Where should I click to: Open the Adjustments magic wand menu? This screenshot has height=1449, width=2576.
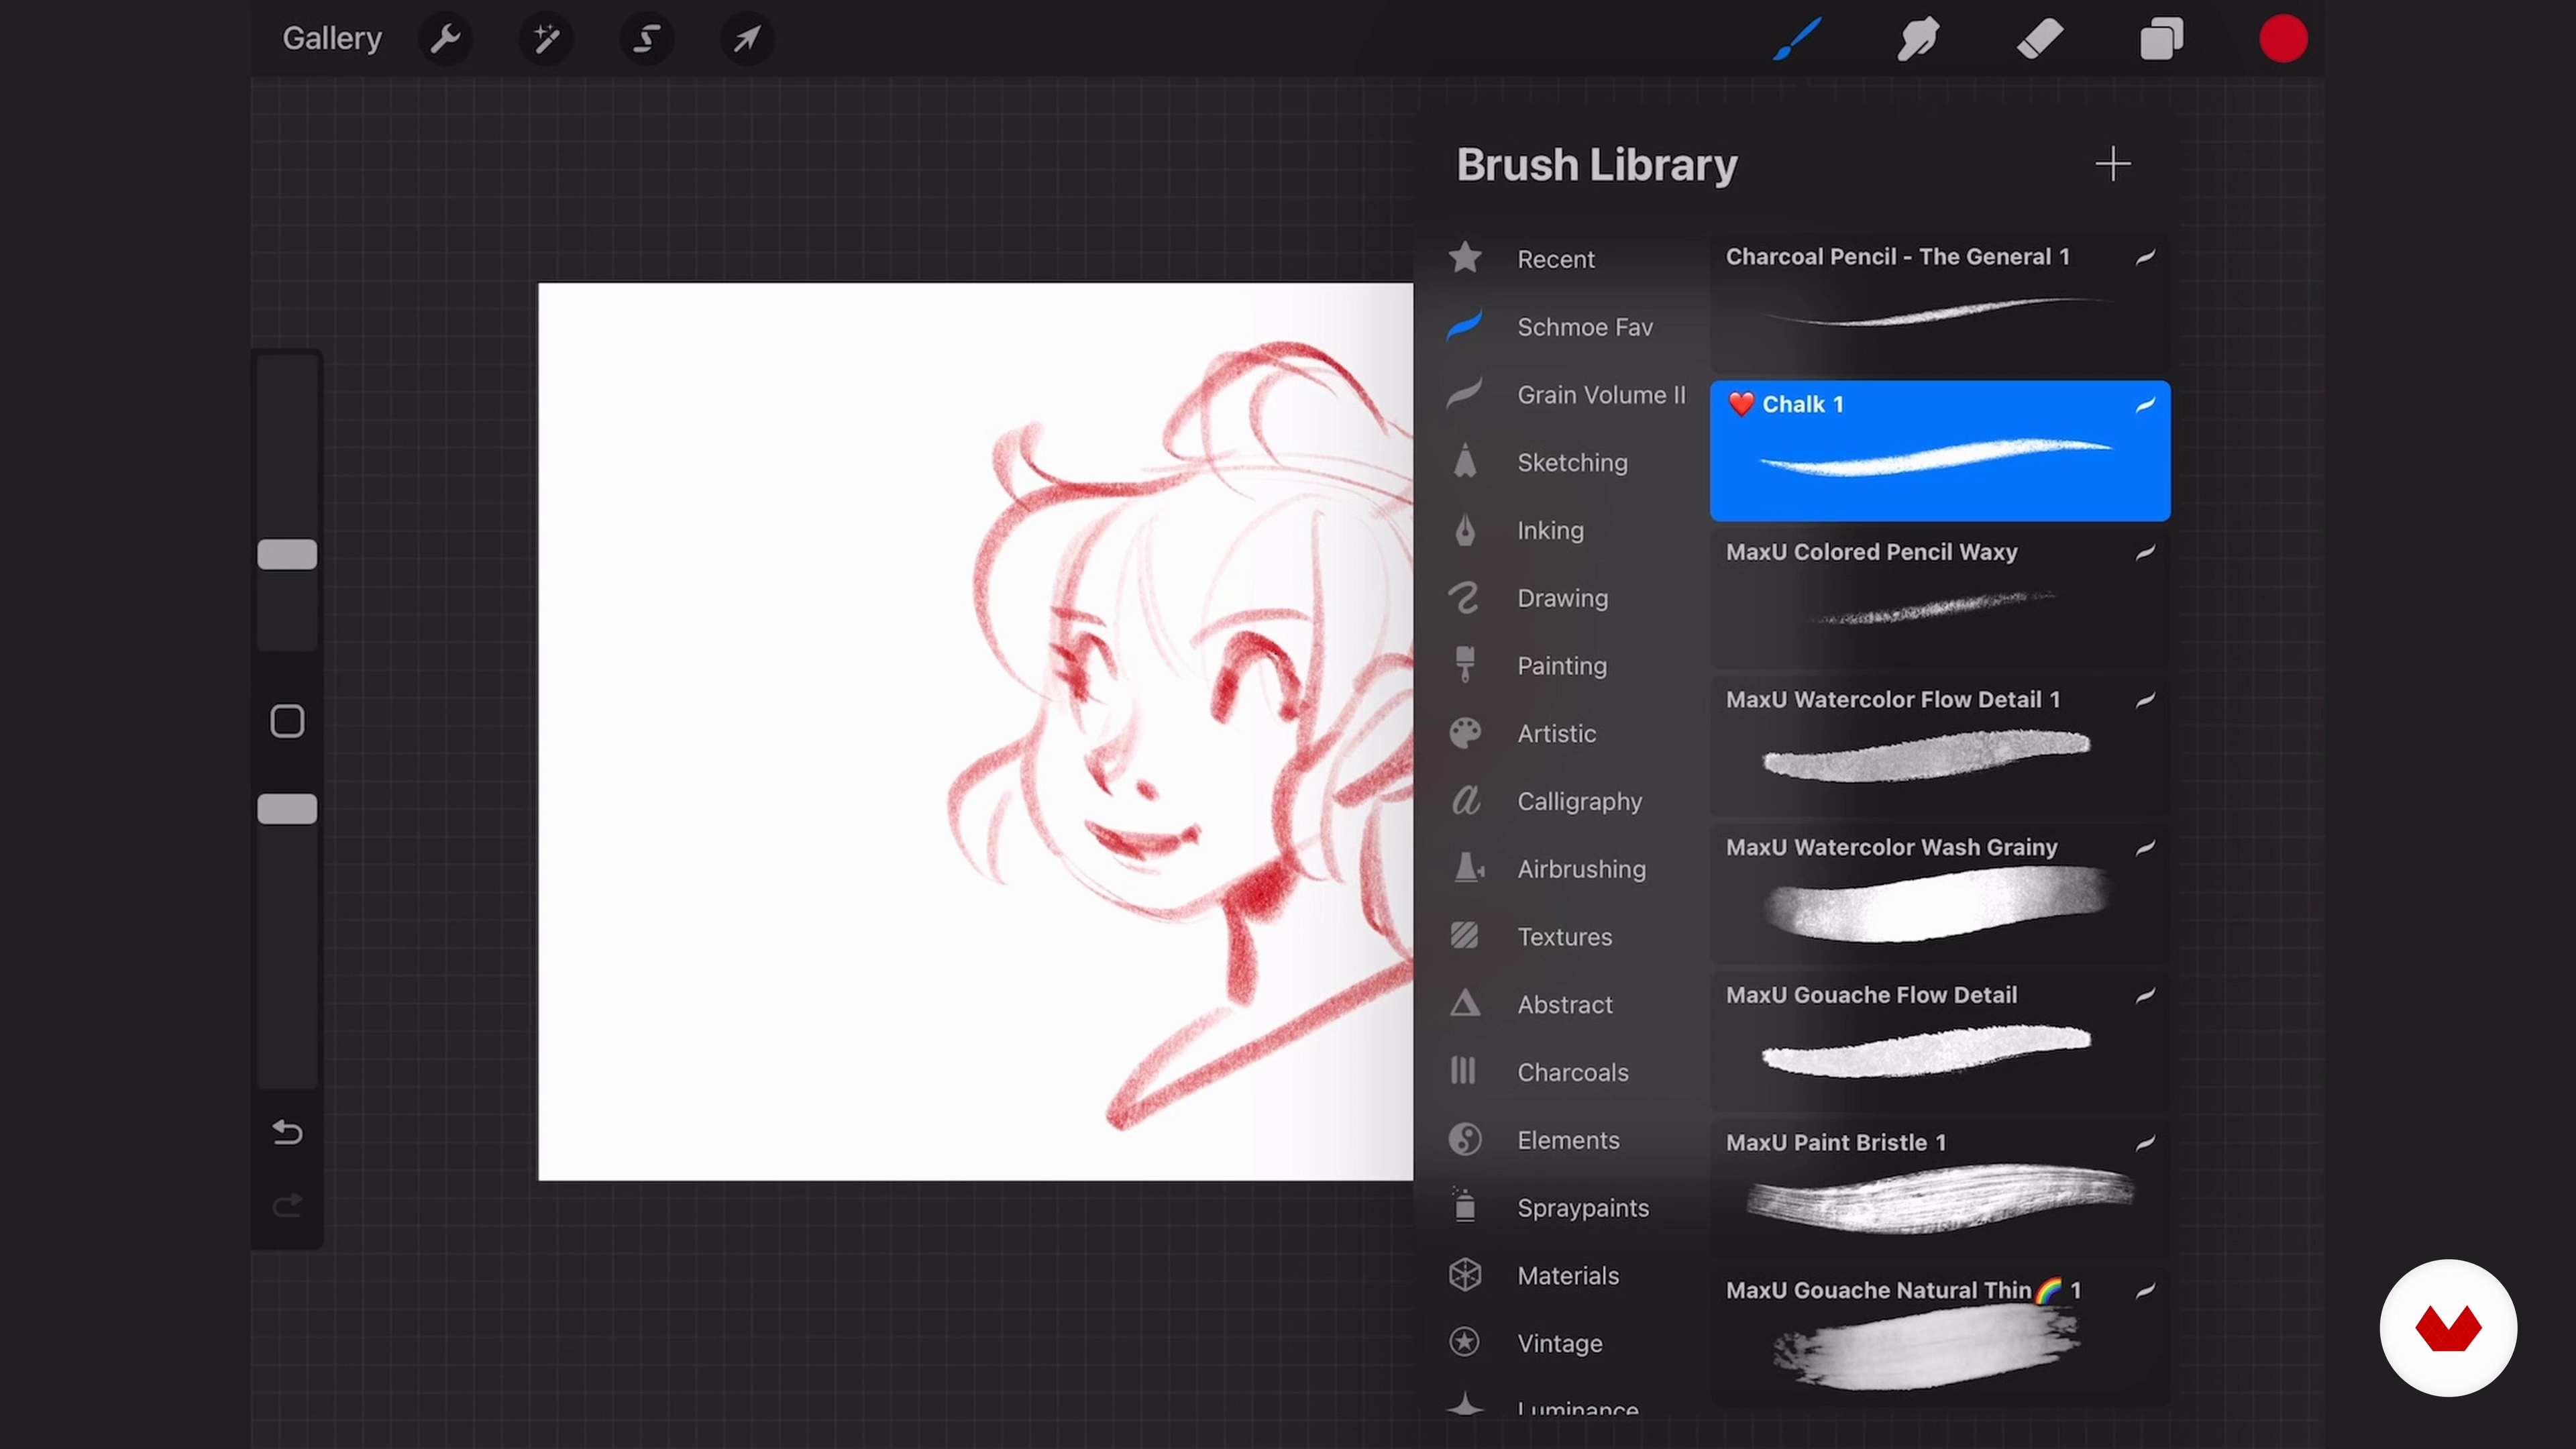(546, 39)
